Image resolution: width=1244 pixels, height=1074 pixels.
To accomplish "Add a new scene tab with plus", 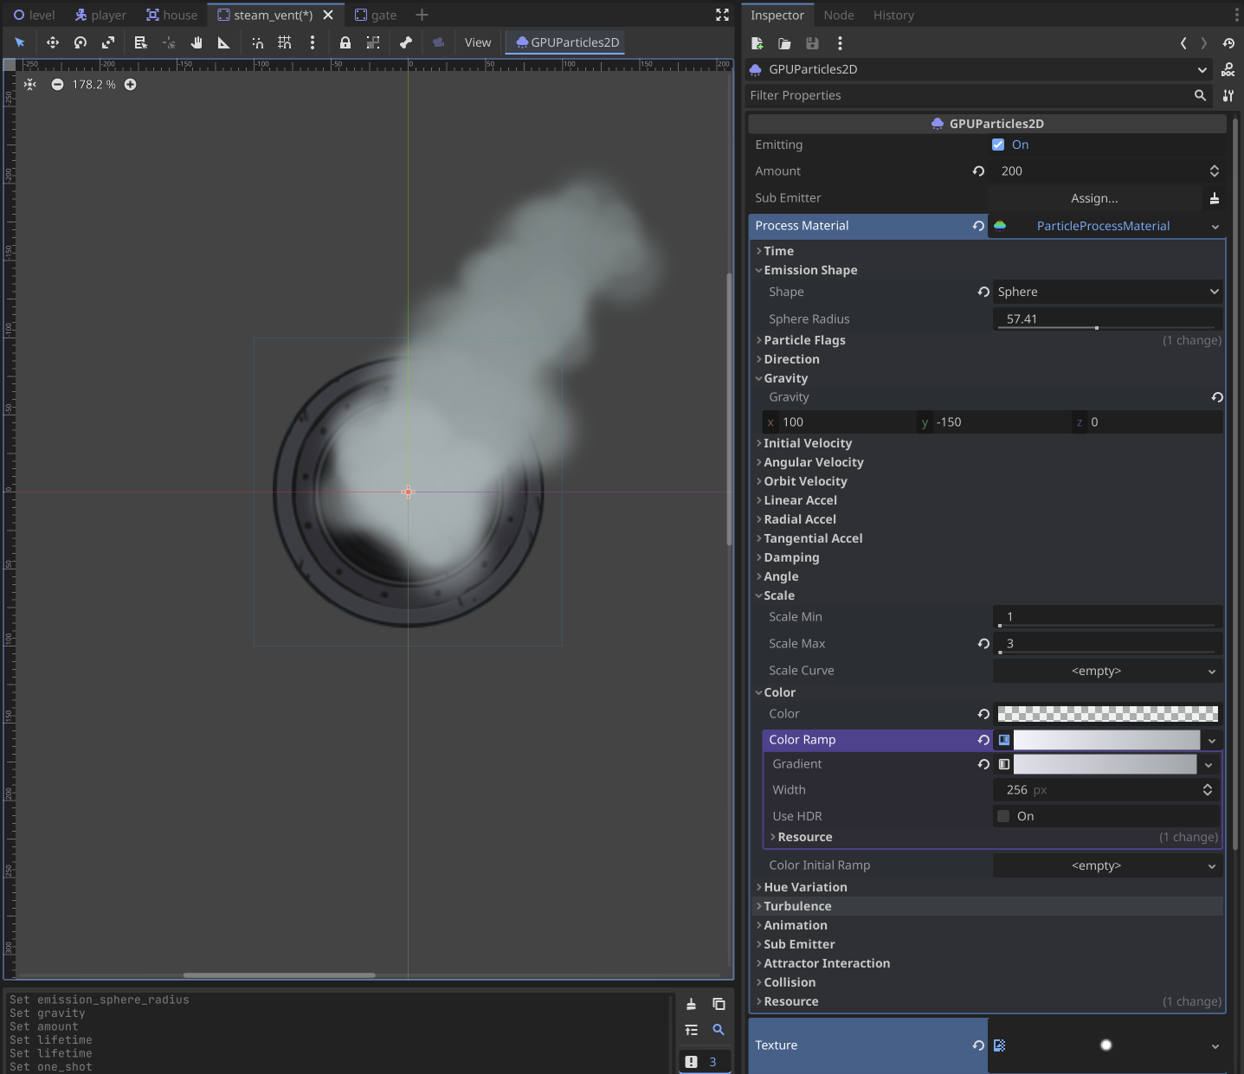I will coord(422,15).
